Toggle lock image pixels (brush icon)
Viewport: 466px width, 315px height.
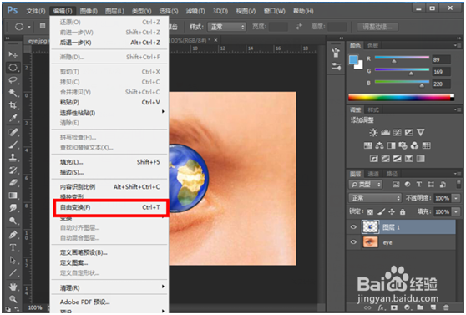382,211
